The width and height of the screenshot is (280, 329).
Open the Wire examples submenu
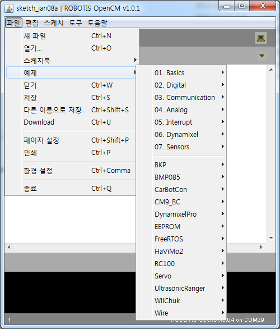[181, 313]
